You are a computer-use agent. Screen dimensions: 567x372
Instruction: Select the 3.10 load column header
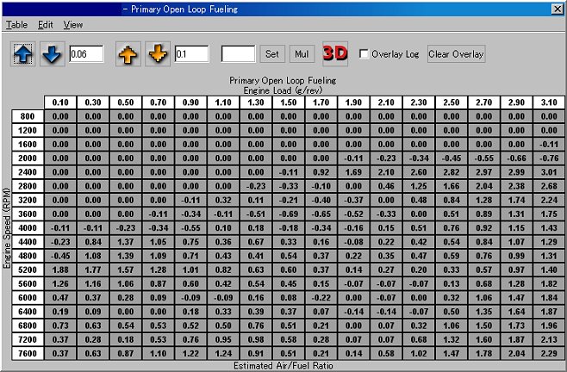tap(549, 102)
